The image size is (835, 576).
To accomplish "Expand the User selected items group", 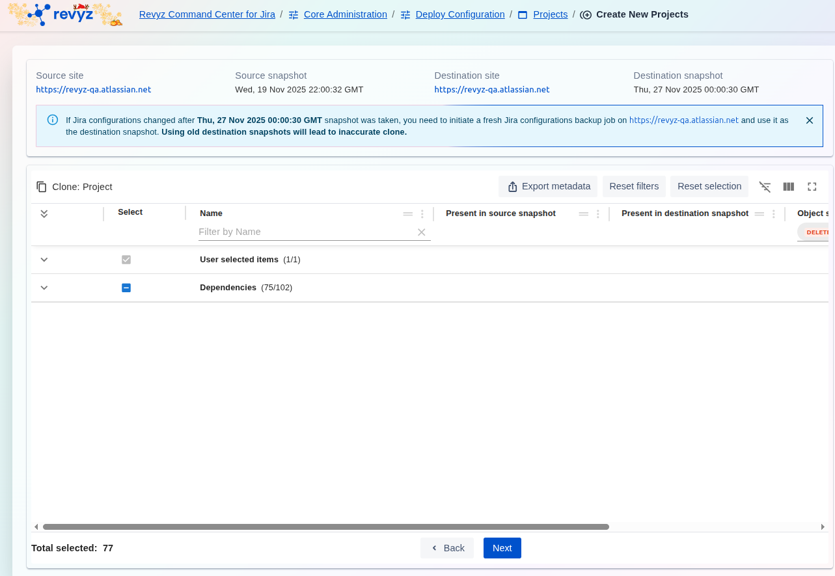I will (x=44, y=260).
